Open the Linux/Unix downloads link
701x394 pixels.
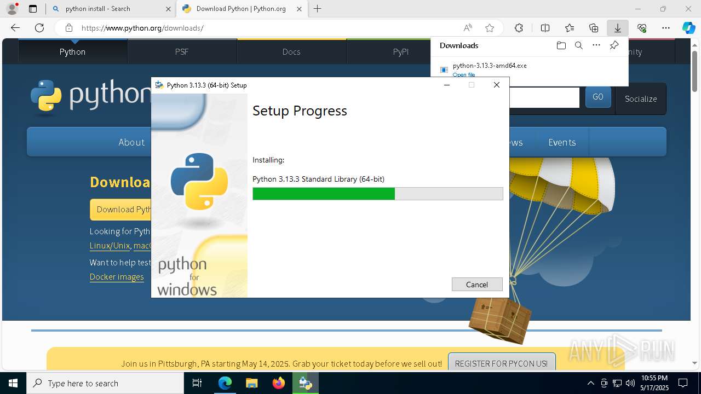point(110,246)
